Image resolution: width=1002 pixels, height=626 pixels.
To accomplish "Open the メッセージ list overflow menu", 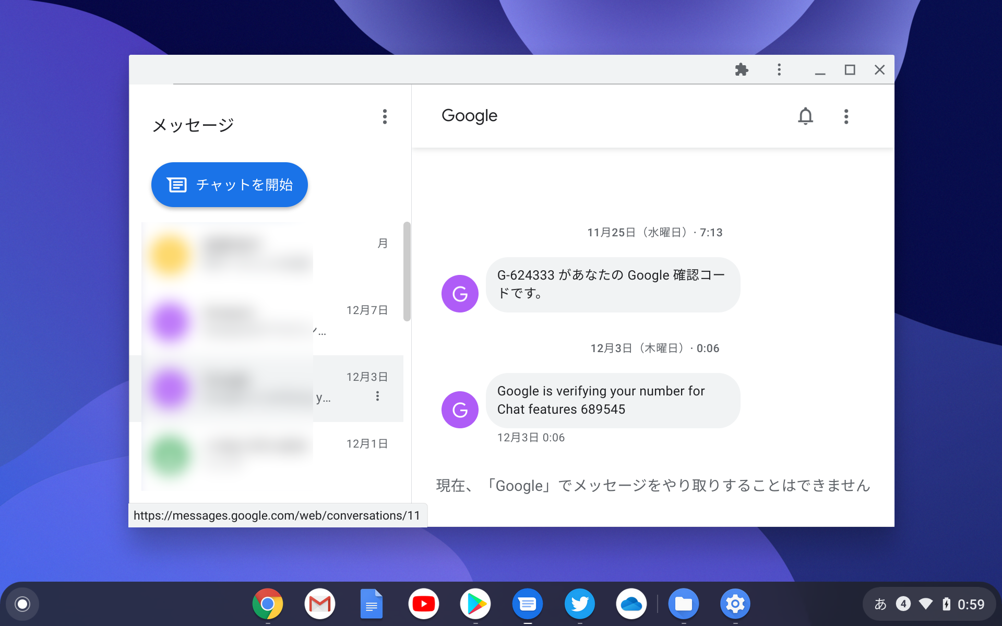I will click(x=385, y=117).
